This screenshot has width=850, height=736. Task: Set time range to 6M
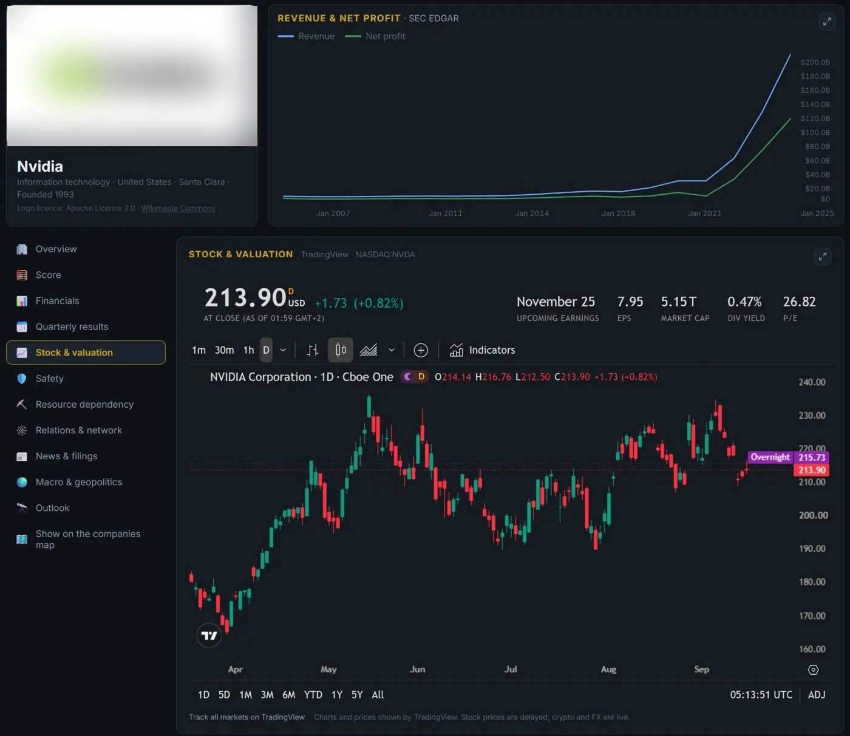[288, 695]
